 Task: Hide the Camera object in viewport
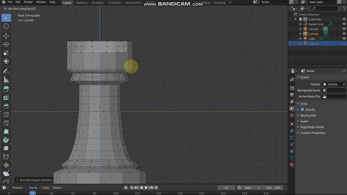pos(344,29)
